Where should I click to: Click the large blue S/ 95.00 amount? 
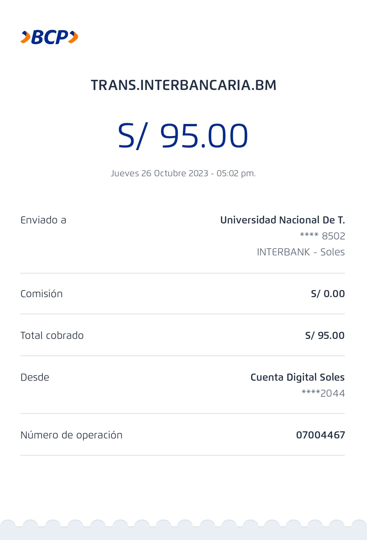(x=183, y=136)
